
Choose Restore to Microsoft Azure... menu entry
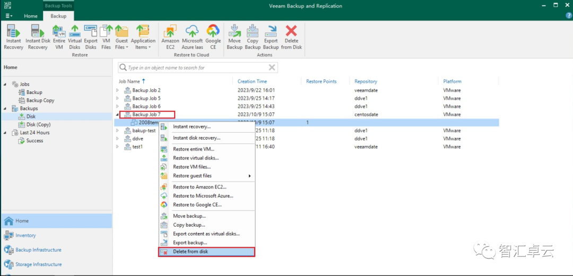[x=206, y=196]
